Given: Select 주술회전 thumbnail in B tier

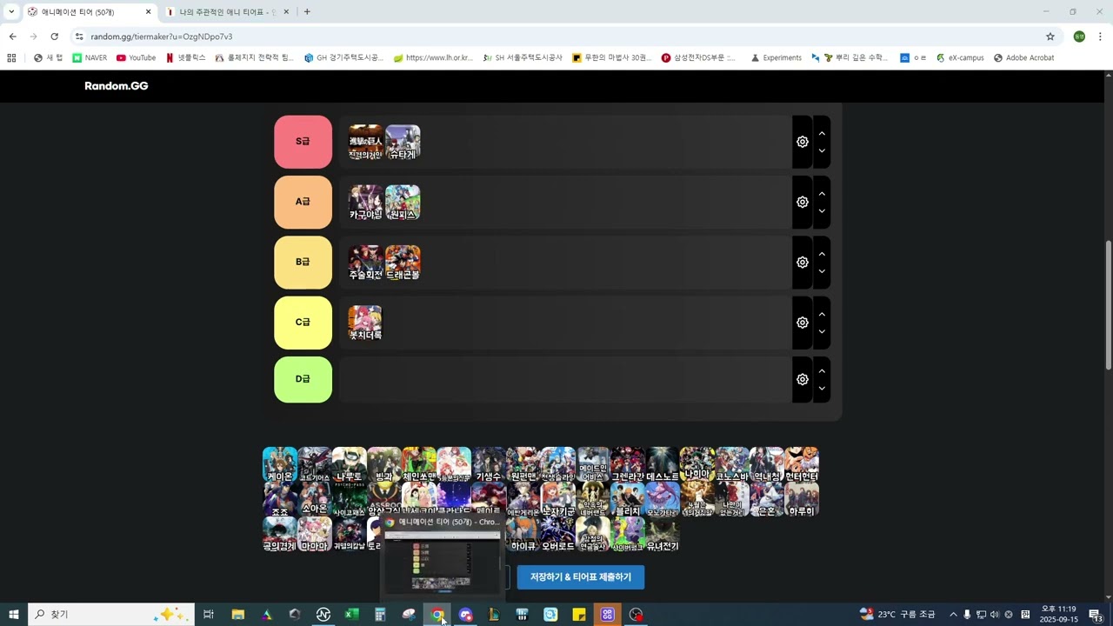Looking at the screenshot, I should (365, 262).
